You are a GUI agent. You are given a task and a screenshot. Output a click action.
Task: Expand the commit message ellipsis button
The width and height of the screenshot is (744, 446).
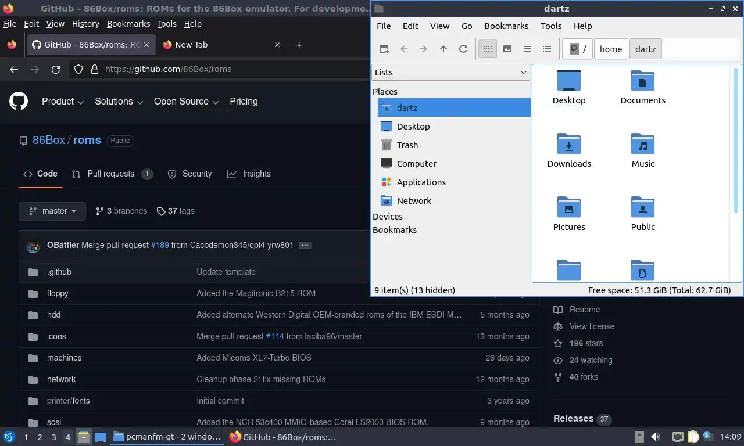(x=305, y=245)
